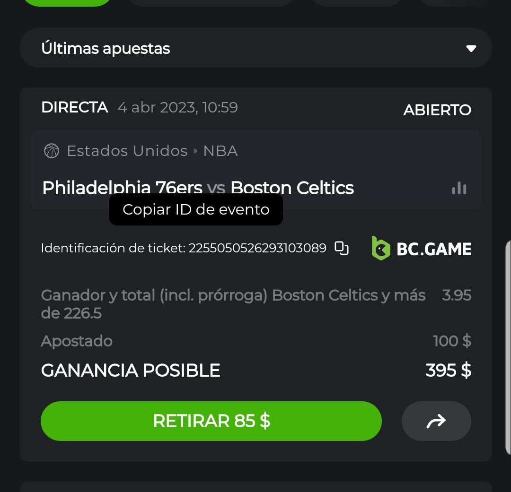
Task: Click the ABIERTO status label
Action: [x=437, y=110]
